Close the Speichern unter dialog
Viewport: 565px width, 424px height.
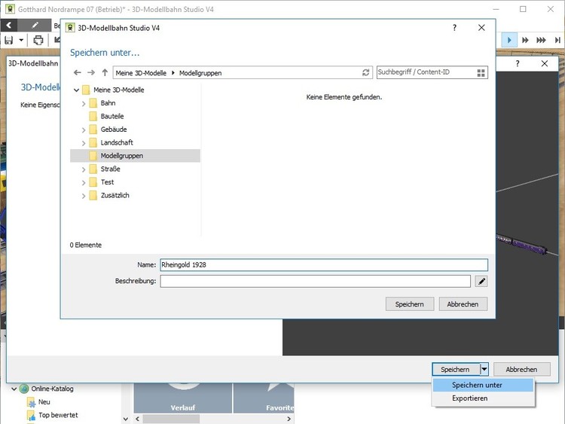[481, 28]
